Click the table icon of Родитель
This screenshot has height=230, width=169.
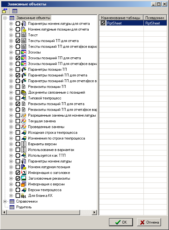[12, 207]
